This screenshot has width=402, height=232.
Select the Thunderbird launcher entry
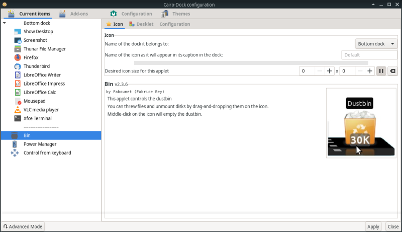pyautogui.click(x=36, y=66)
